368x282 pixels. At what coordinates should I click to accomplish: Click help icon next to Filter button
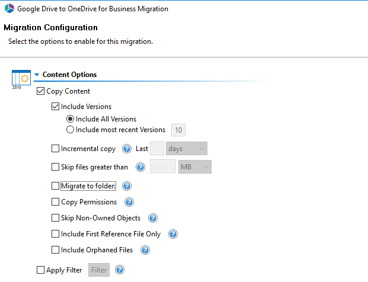pyautogui.click(x=119, y=270)
